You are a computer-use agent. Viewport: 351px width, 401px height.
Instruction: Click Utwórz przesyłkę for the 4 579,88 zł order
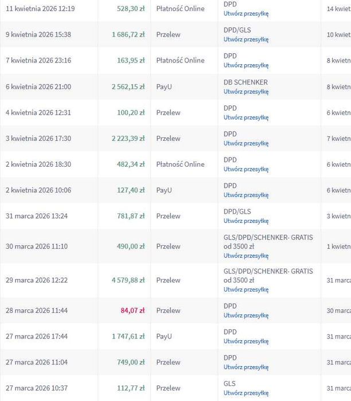point(246,289)
